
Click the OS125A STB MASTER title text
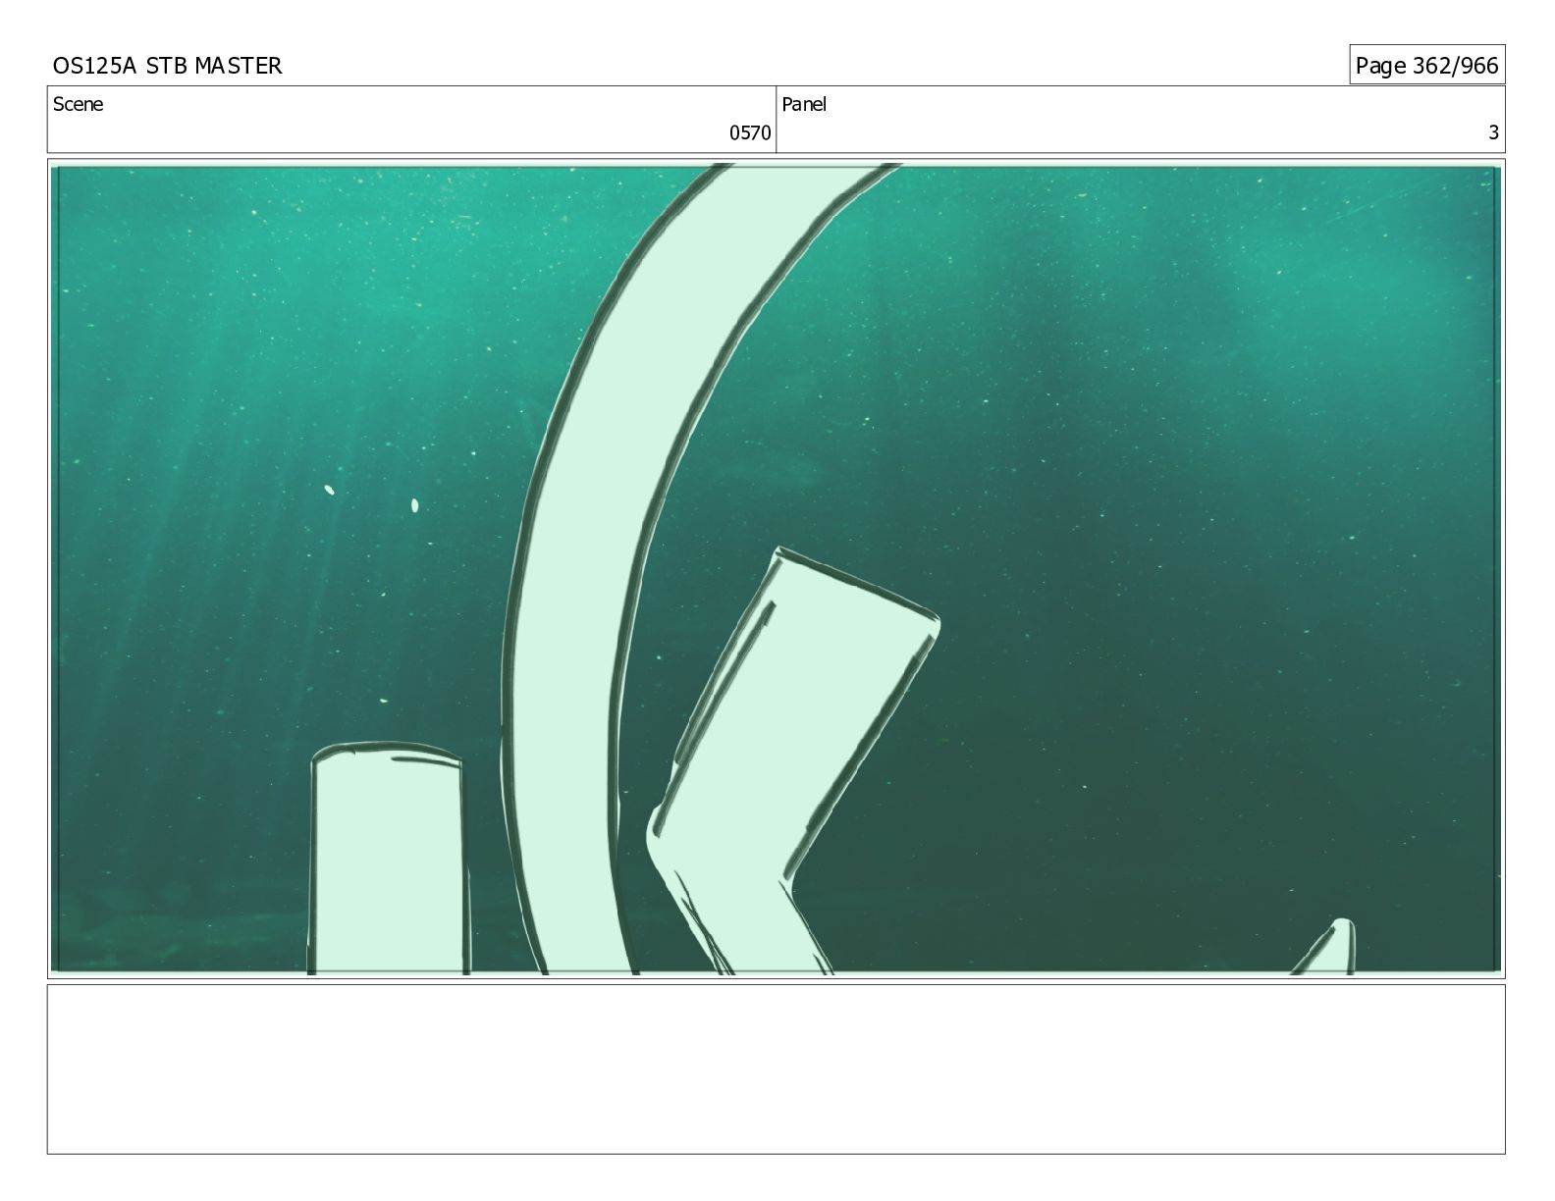(167, 66)
